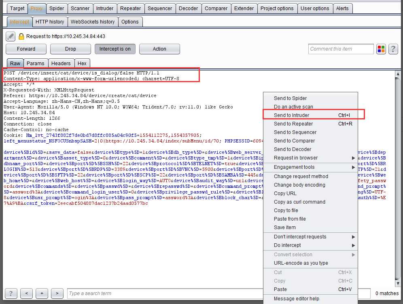Switch to the Repeater tab

131,9
